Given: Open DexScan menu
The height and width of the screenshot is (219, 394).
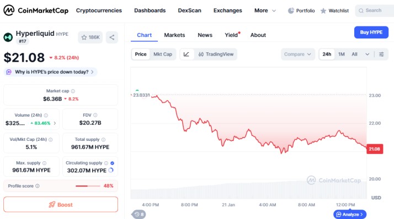Looking at the screenshot, I should pos(189,10).
